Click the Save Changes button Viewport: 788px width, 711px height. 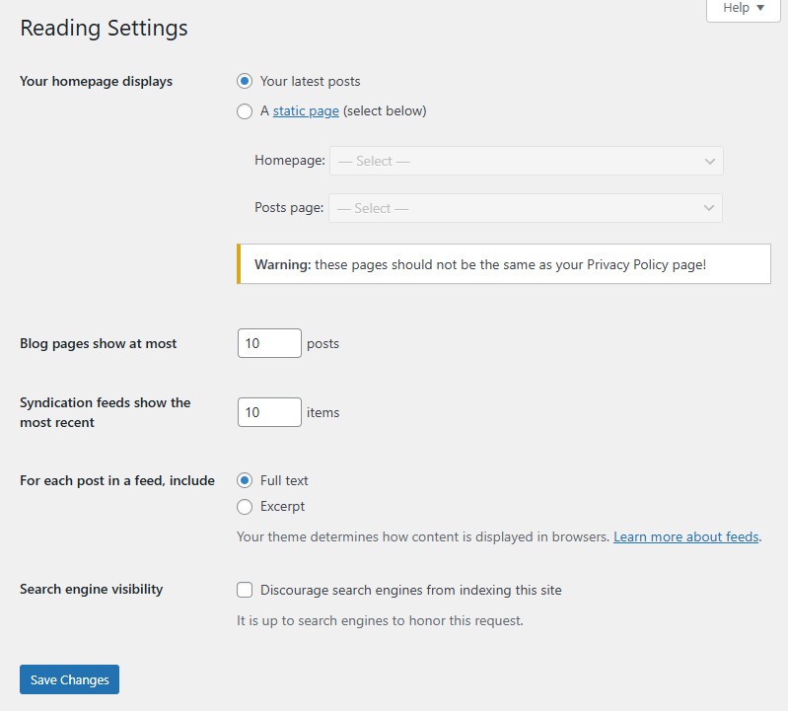pyautogui.click(x=69, y=679)
